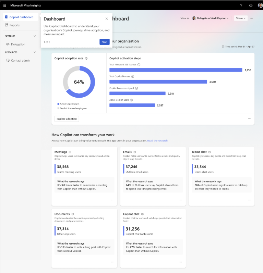Open more options on Emails card
The width and height of the screenshot is (263, 273).
[x=181, y=200]
